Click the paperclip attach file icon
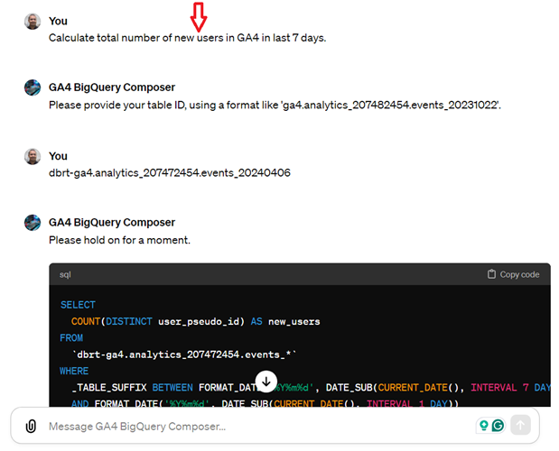 click(x=31, y=426)
